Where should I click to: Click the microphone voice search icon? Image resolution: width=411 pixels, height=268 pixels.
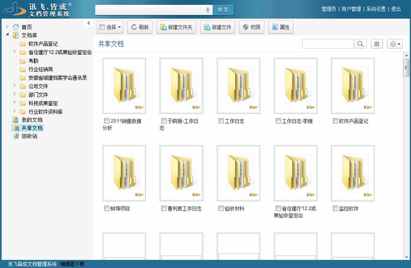[208, 10]
